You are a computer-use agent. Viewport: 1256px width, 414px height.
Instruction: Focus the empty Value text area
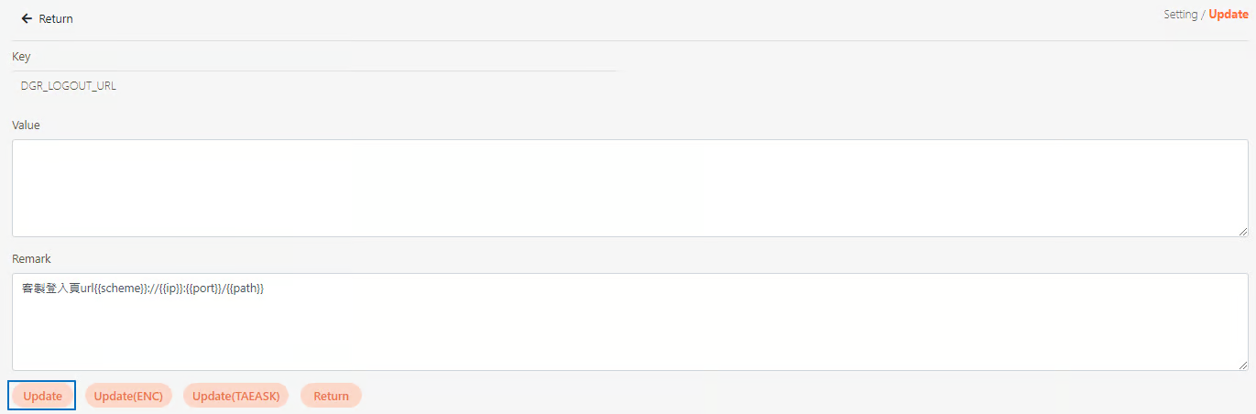pos(628,188)
